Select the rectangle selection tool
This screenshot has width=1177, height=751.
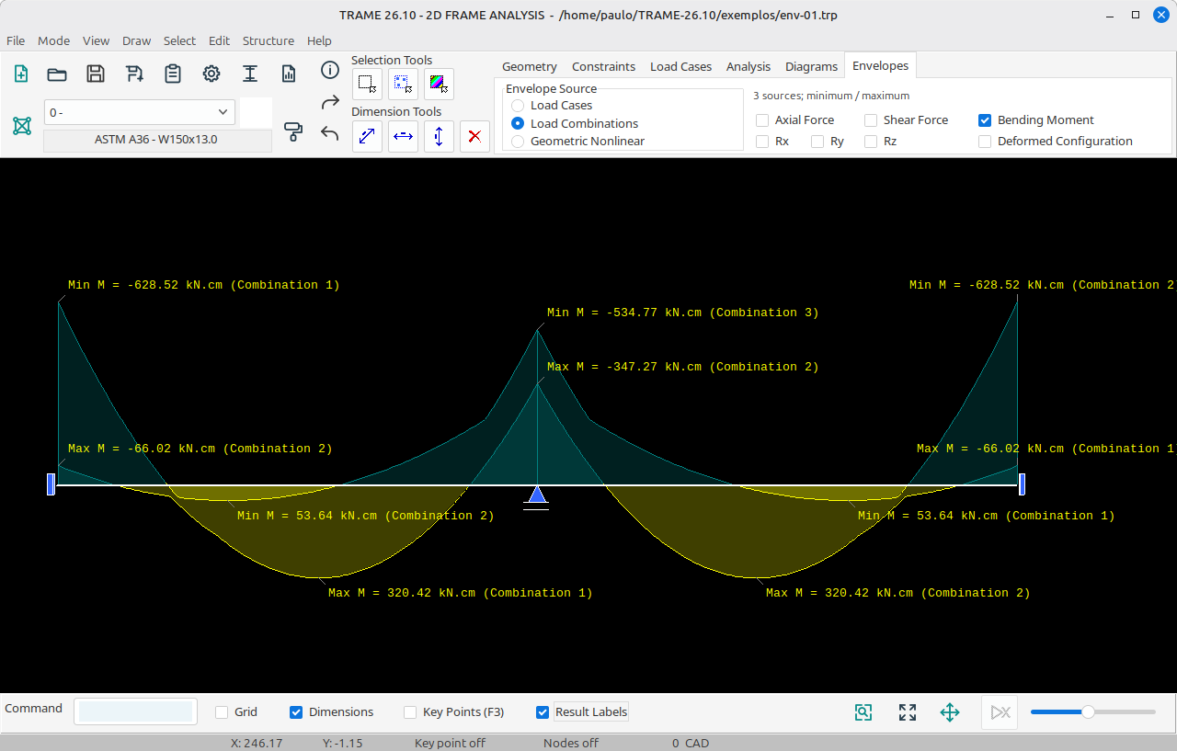[368, 85]
